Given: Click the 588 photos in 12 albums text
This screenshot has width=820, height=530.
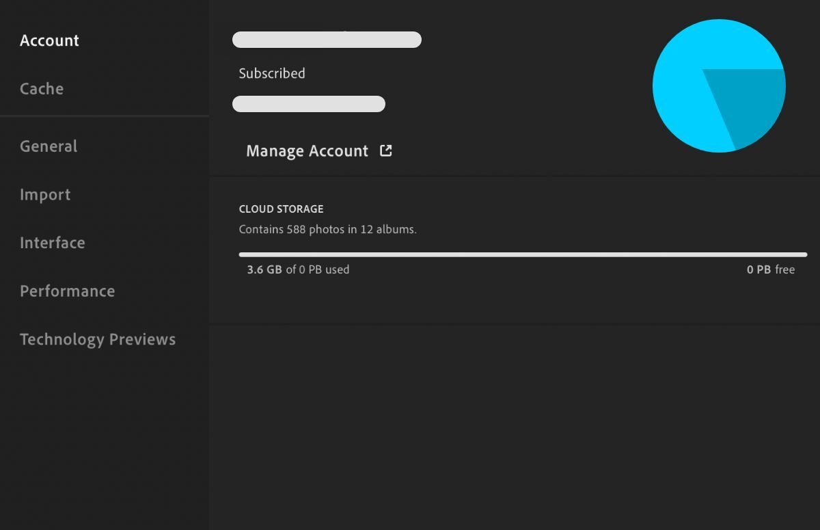Looking at the screenshot, I should 327,229.
